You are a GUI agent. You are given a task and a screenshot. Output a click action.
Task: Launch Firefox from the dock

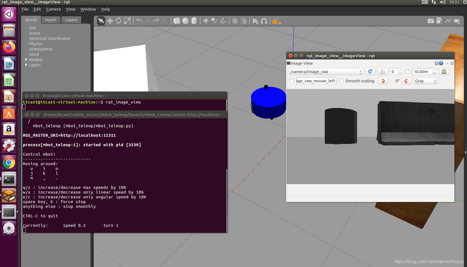point(9,47)
